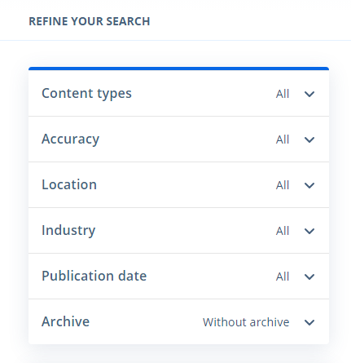This screenshot has height=363, width=351.
Task: Open the Archive row chevron arrow
Action: pyautogui.click(x=309, y=322)
